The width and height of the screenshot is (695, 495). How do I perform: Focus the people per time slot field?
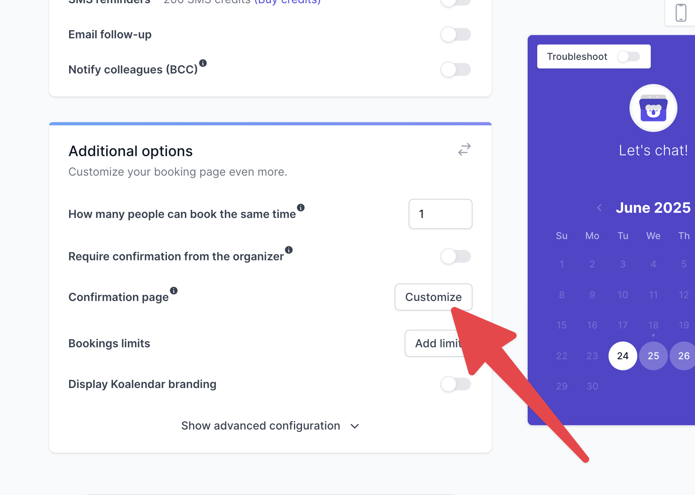(441, 214)
